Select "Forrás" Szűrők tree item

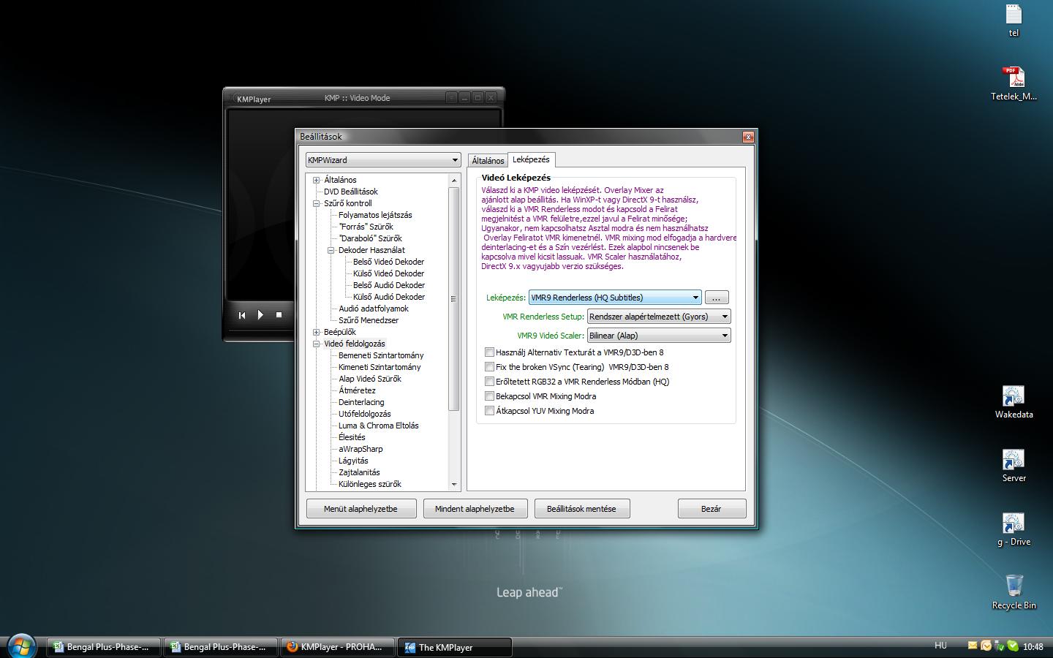(x=366, y=227)
